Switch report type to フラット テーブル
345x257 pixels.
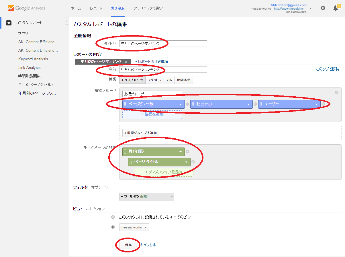point(160,80)
